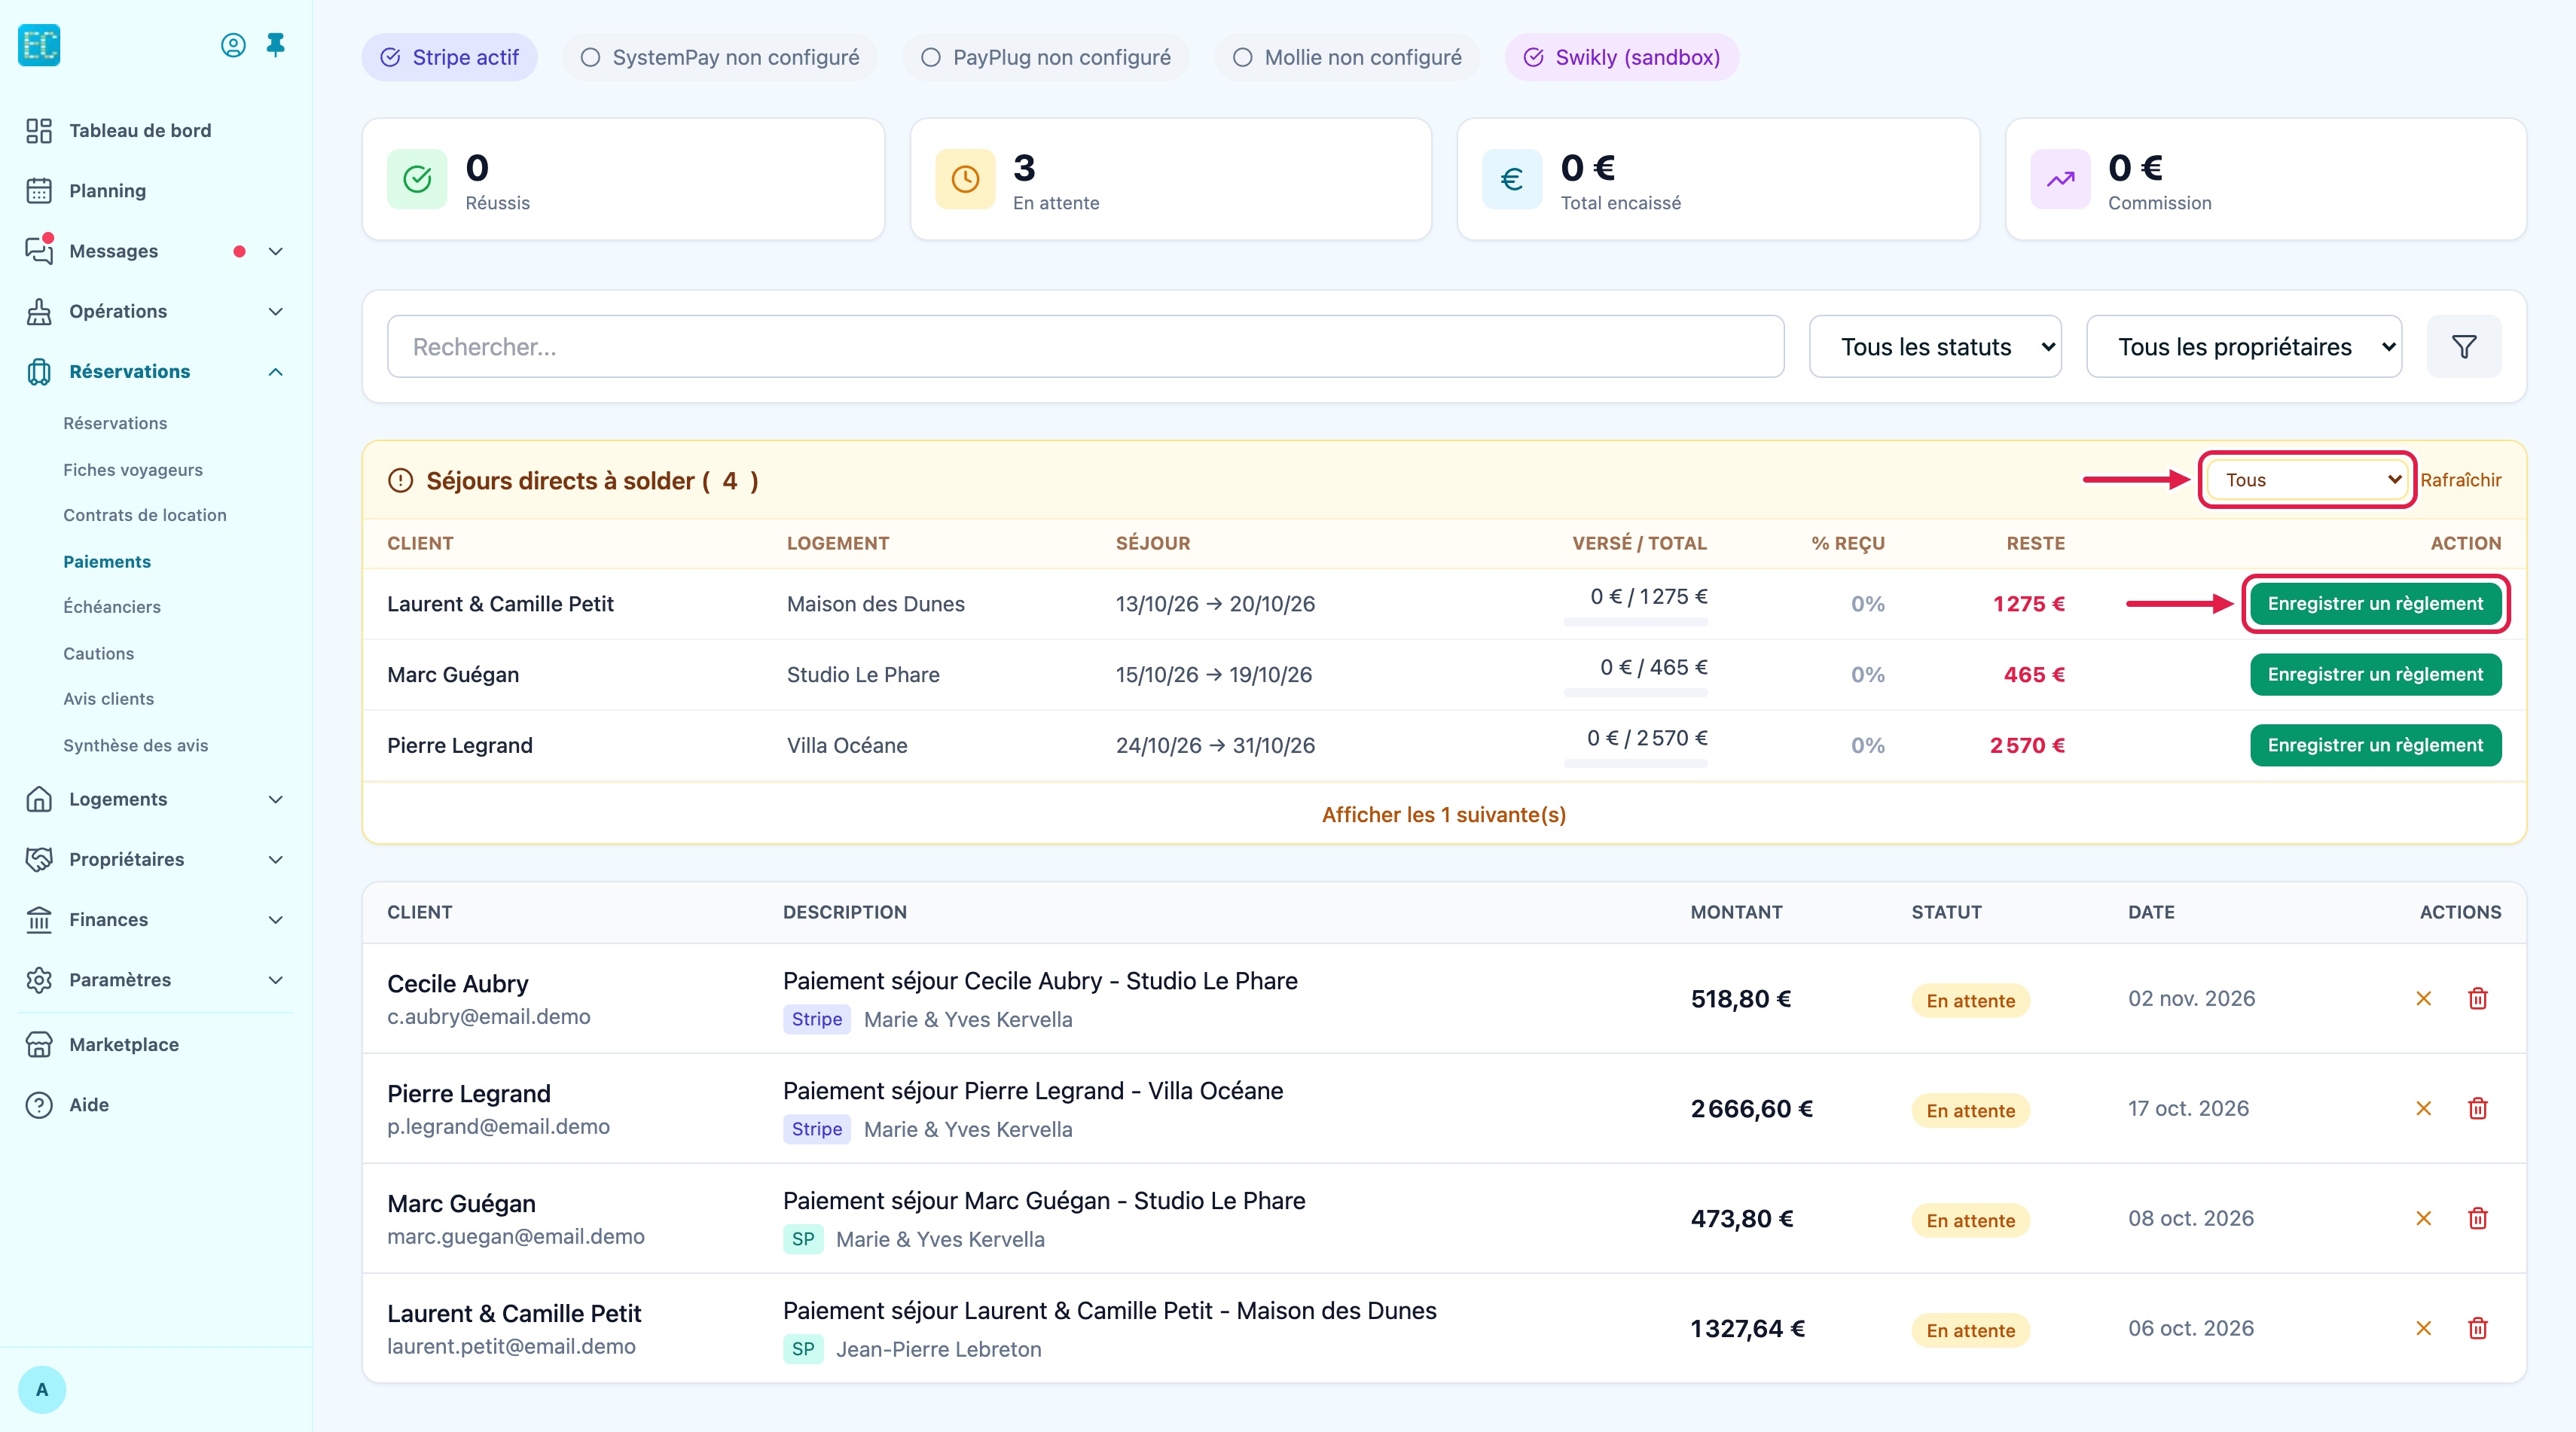The height and width of the screenshot is (1432, 2576).
Task: Open Échéanciers in the sidebar submenu
Action: point(112,607)
